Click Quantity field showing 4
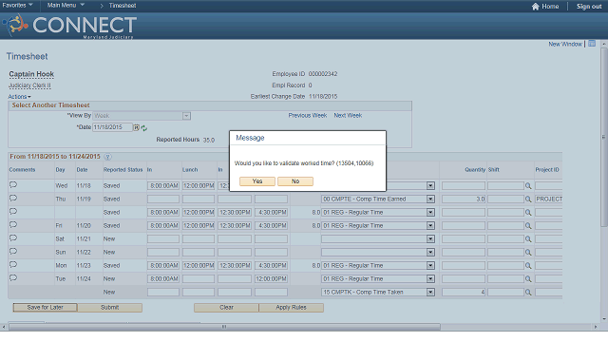This screenshot has width=608, height=342. (464, 292)
